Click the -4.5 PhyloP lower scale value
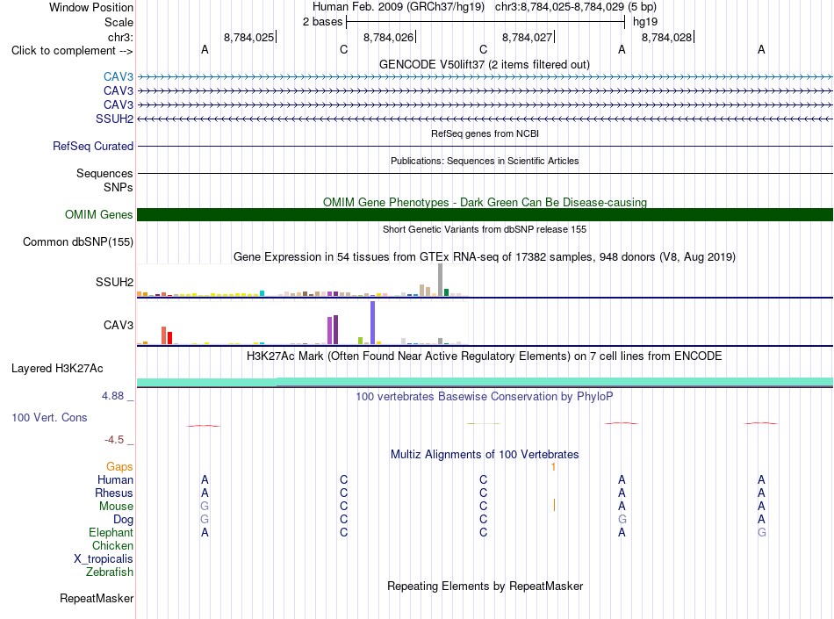 [x=114, y=440]
